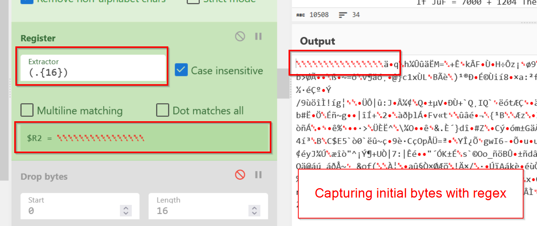Image resolution: width=537 pixels, height=226 pixels.
Task: Enable Multiline matching
Action: [27, 110]
